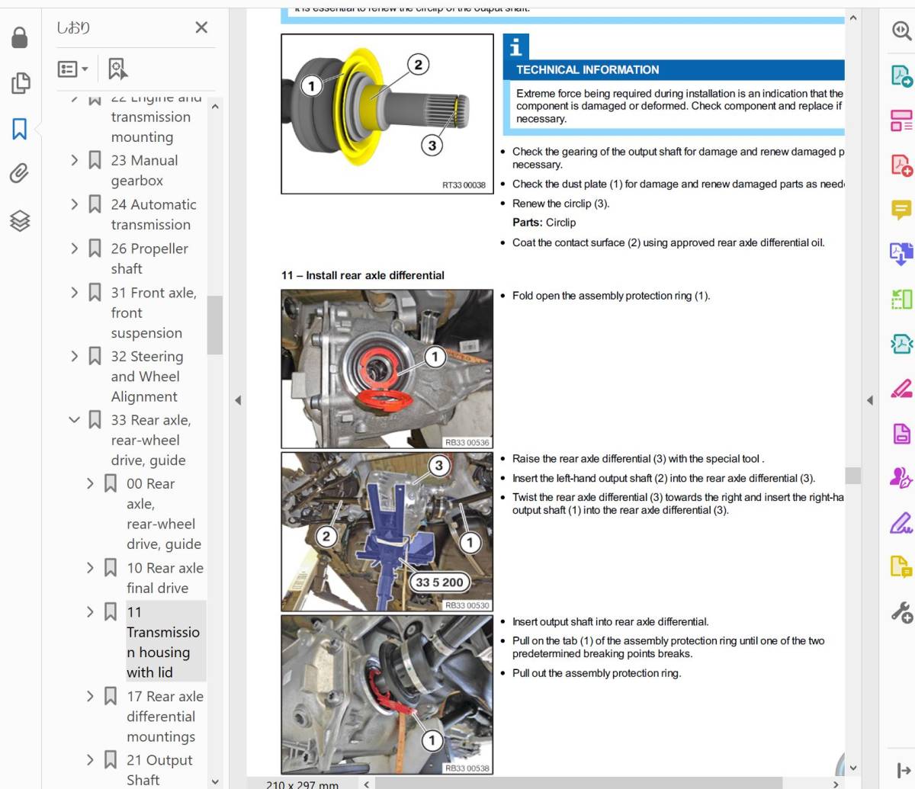The image size is (915, 789).
Task: Expand the 23 Manual gearbox bookmark
Action: 74,160
